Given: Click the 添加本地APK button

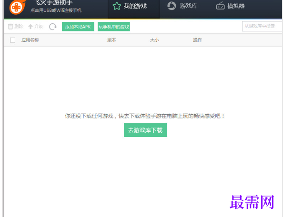Looking at the screenshot, I should [78, 27].
